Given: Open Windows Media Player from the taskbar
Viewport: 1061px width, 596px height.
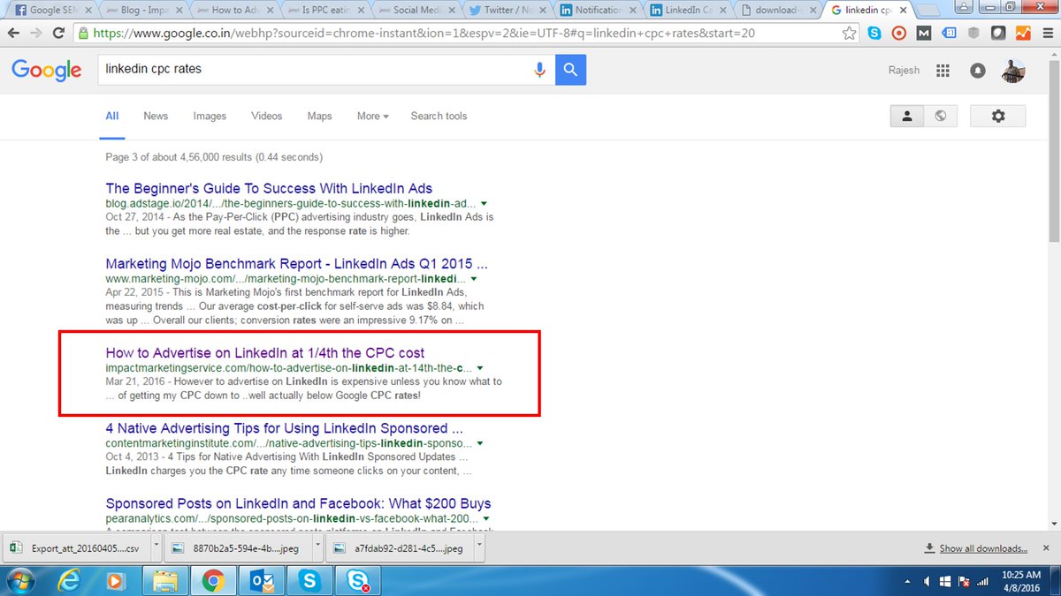Looking at the screenshot, I should click(115, 580).
